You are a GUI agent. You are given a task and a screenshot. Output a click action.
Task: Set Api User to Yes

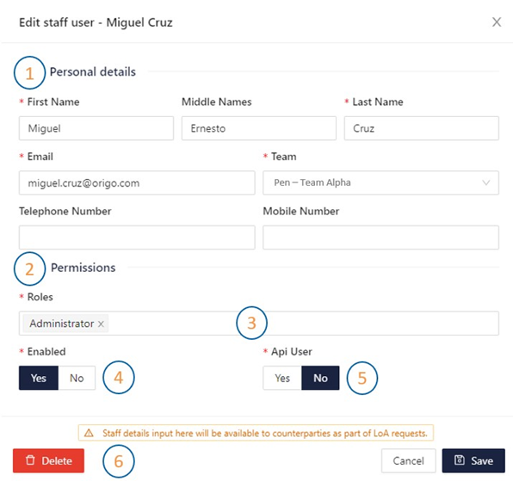pos(282,378)
